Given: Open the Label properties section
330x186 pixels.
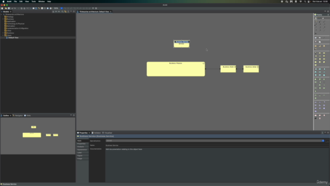Looking at the screenshot, I should [82, 152].
